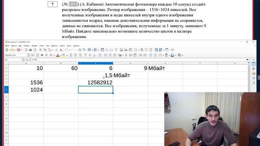Format as percent icon

pyautogui.click(x=126, y=55)
